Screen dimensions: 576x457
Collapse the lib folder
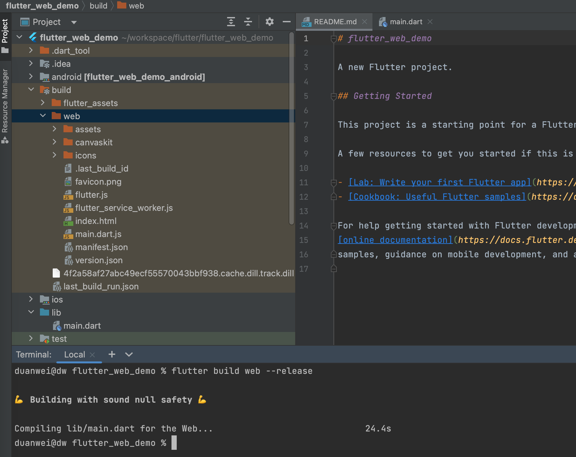click(31, 312)
